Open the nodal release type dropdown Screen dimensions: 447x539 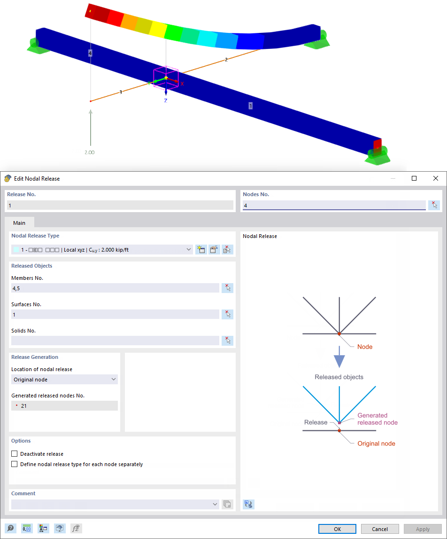[x=189, y=249]
